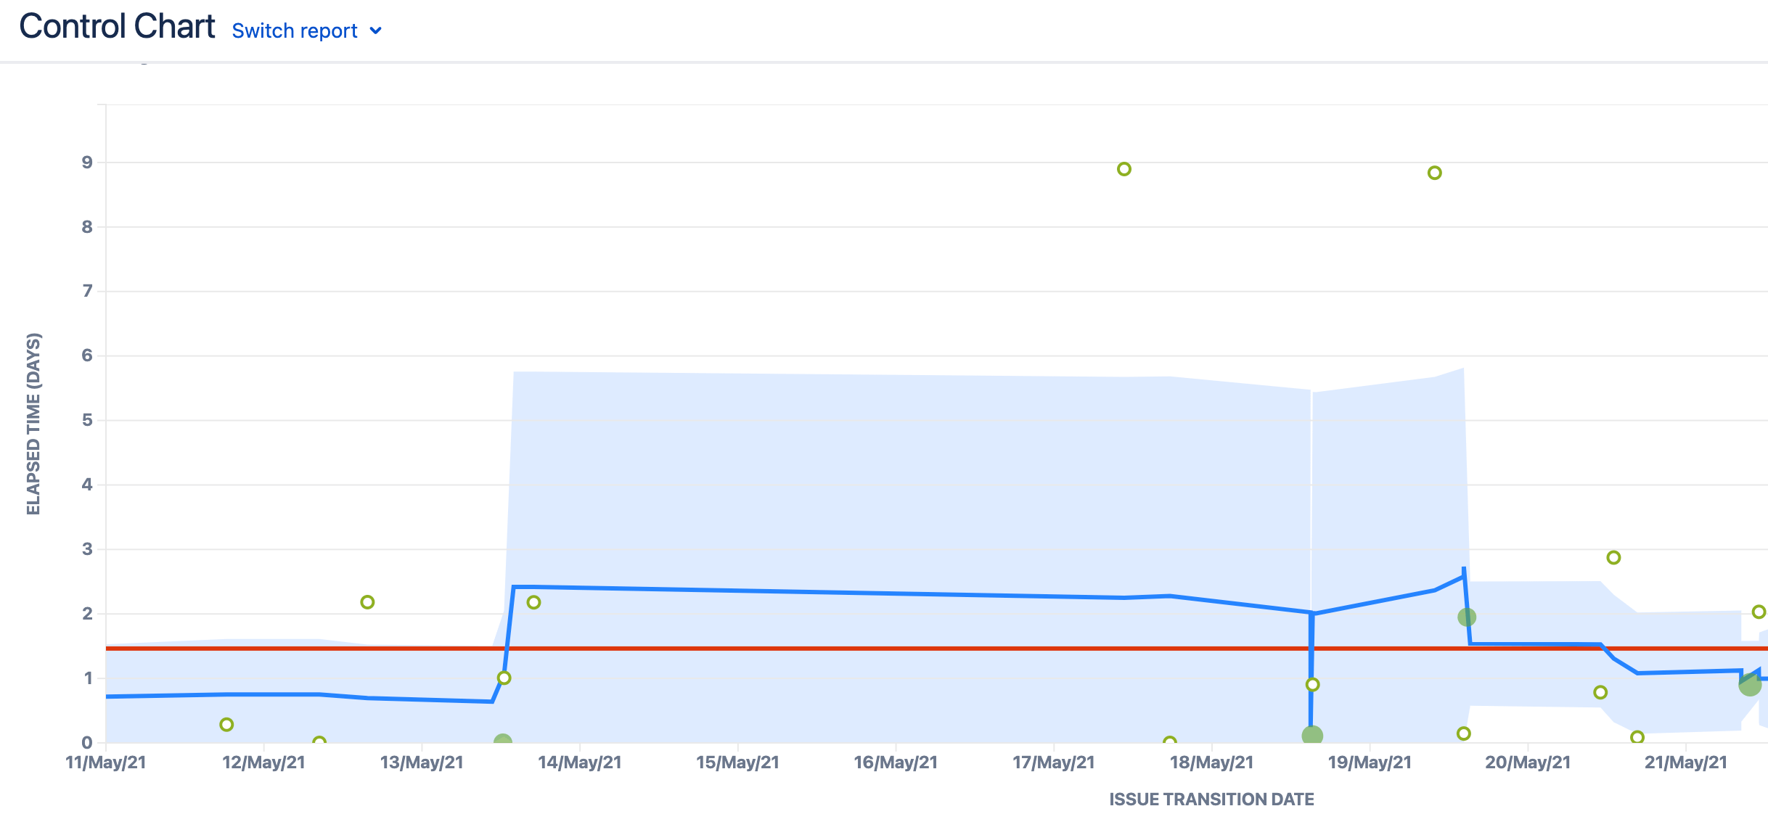Click the 20/May/21 date label
This screenshot has width=1768, height=814.
[x=1528, y=762]
